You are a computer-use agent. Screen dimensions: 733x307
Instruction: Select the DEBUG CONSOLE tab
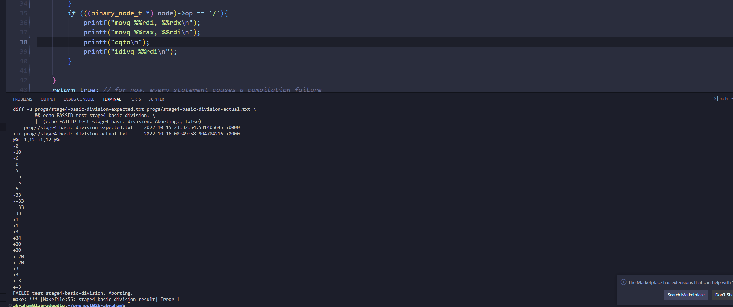click(79, 99)
